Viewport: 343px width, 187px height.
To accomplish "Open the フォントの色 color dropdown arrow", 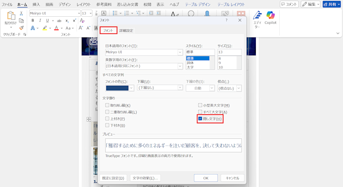I will point(131,88).
